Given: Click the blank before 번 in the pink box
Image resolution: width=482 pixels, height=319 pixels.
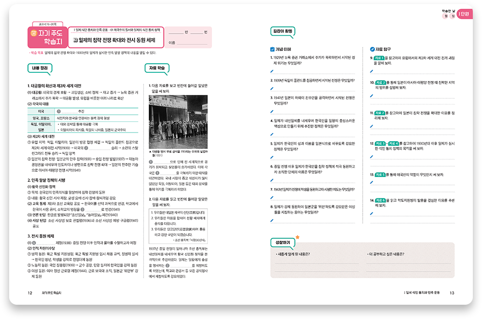Looking at the screenshot, I should coord(197,32).
